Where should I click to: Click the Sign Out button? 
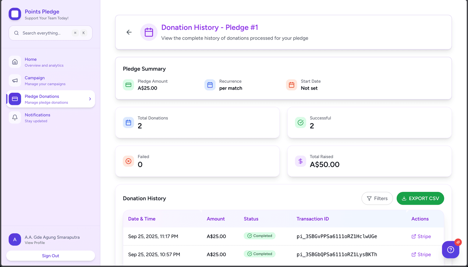click(x=51, y=256)
